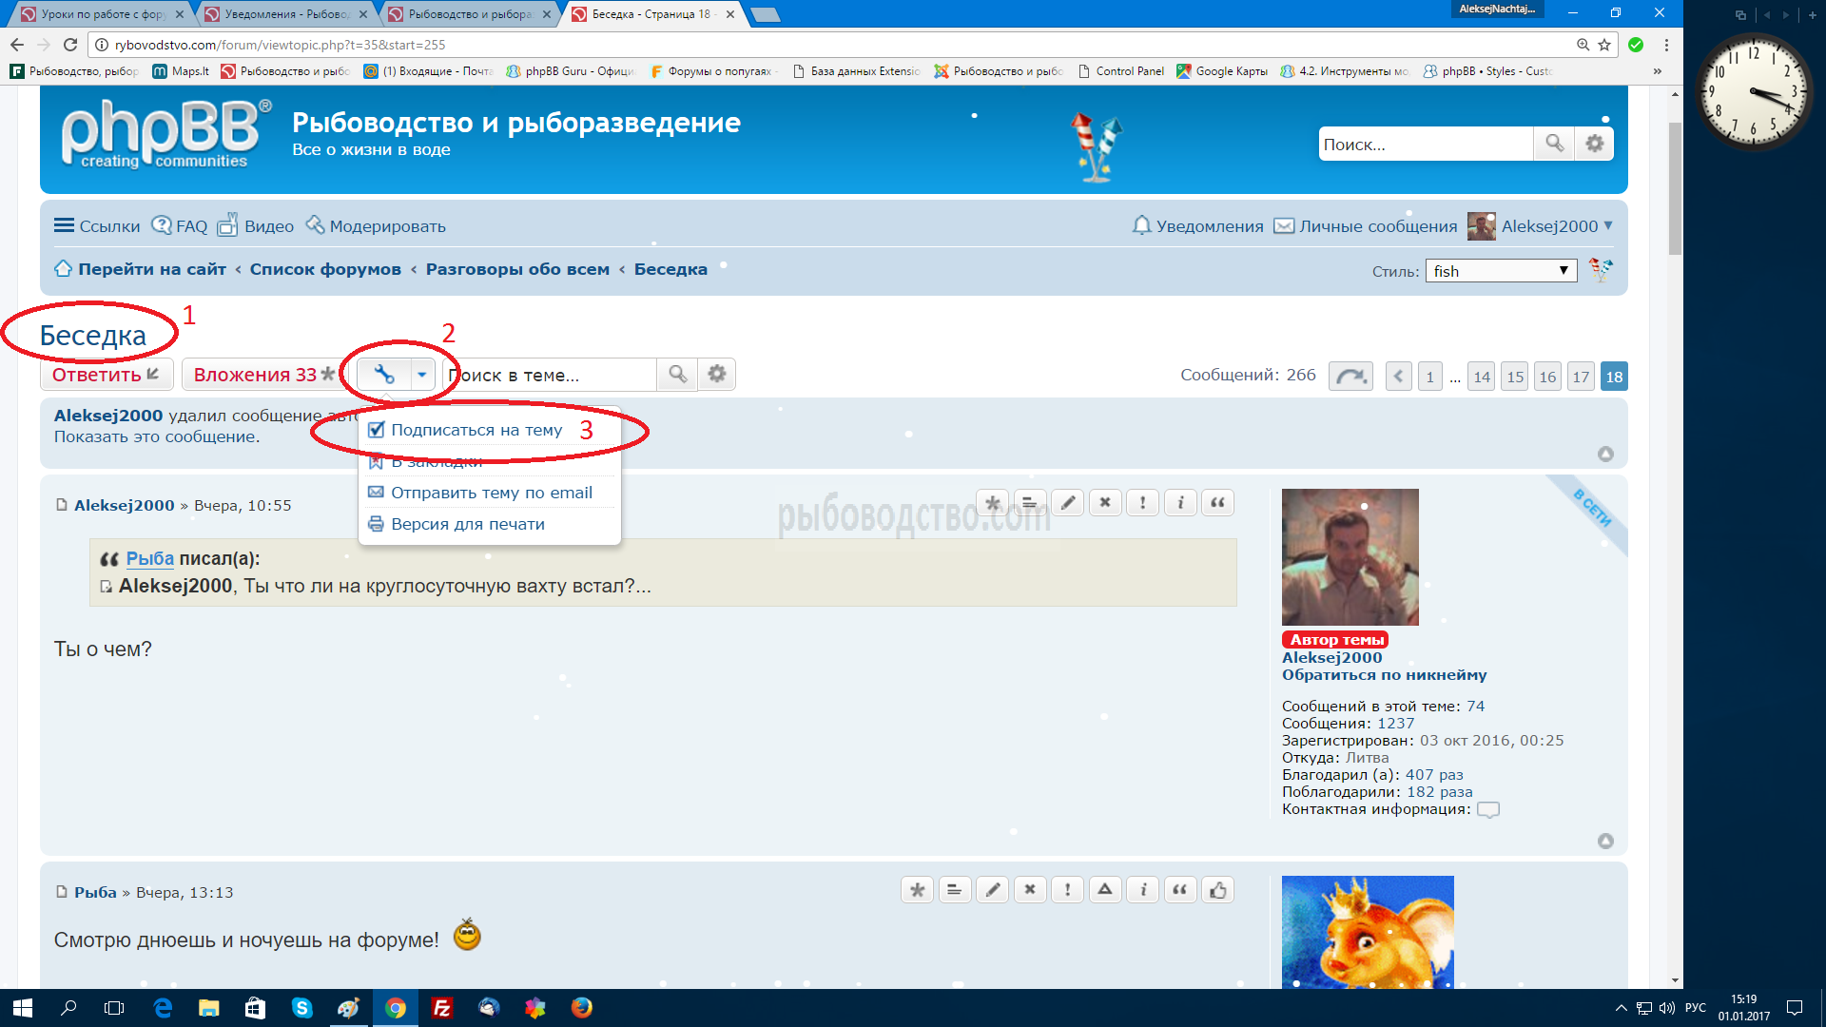This screenshot has height=1027, width=1826.
Task: Click the Уведомления bell icon
Action: click(x=1141, y=225)
